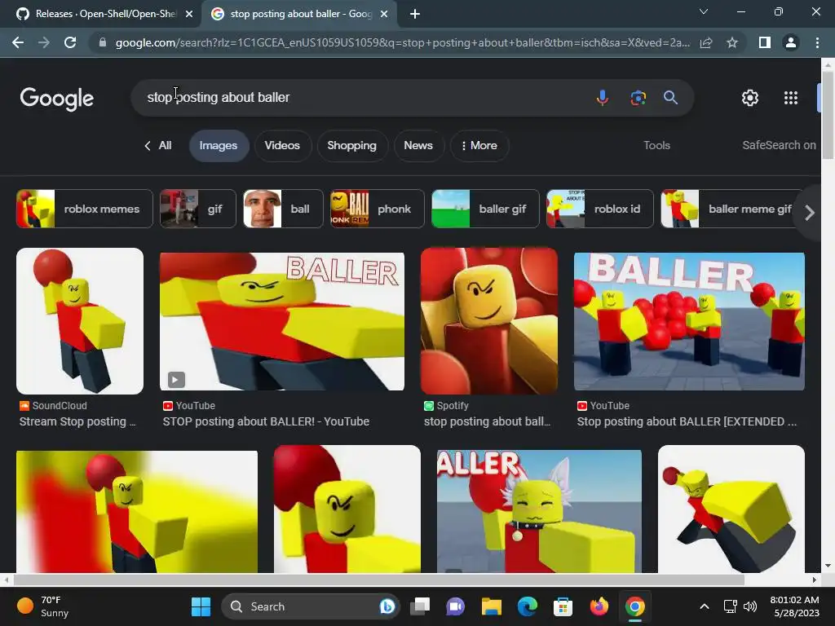Go to Google homepage via logo

tap(57, 99)
